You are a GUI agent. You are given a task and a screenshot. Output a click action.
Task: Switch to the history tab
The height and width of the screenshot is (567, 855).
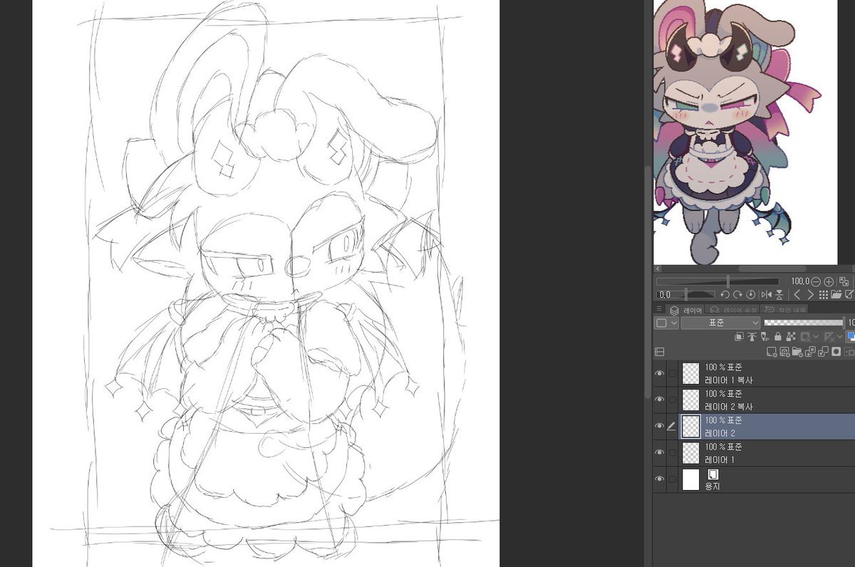pyautogui.click(x=784, y=310)
